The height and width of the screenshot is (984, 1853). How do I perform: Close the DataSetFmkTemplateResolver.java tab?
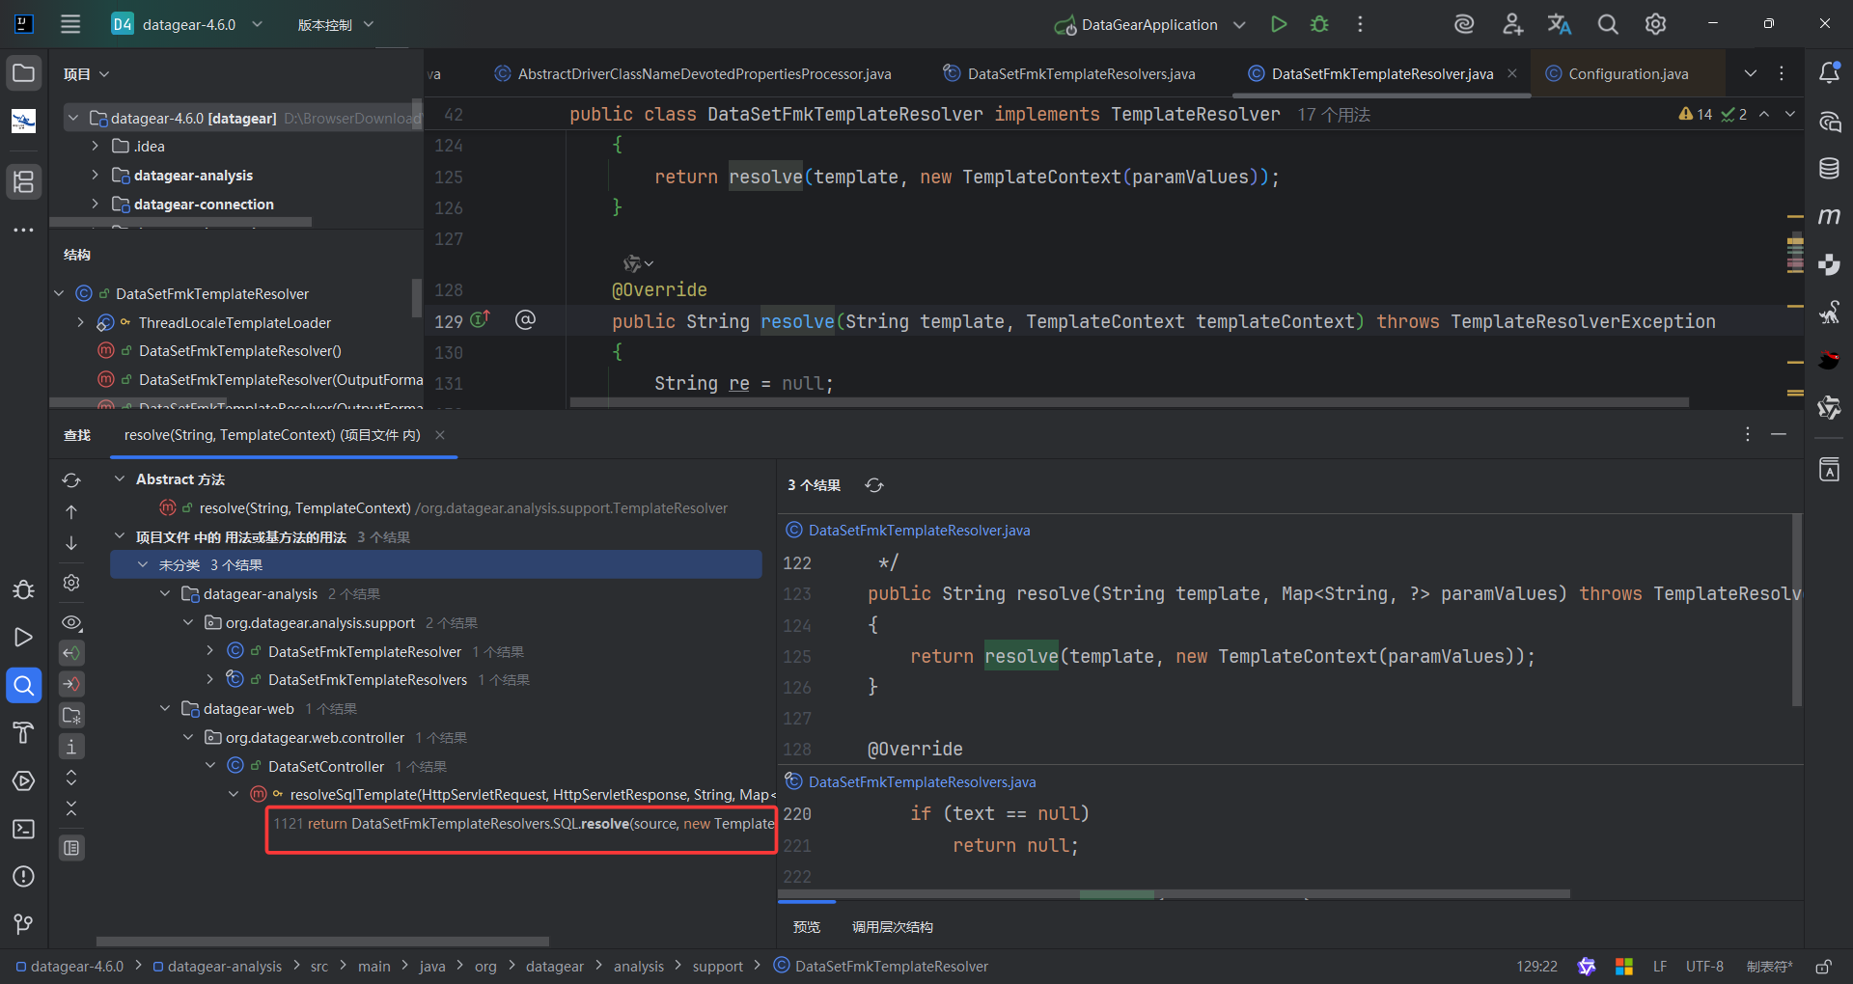(x=1512, y=73)
